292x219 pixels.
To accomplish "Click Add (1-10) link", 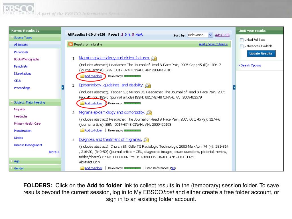I will pyautogui.click(x=222, y=35).
